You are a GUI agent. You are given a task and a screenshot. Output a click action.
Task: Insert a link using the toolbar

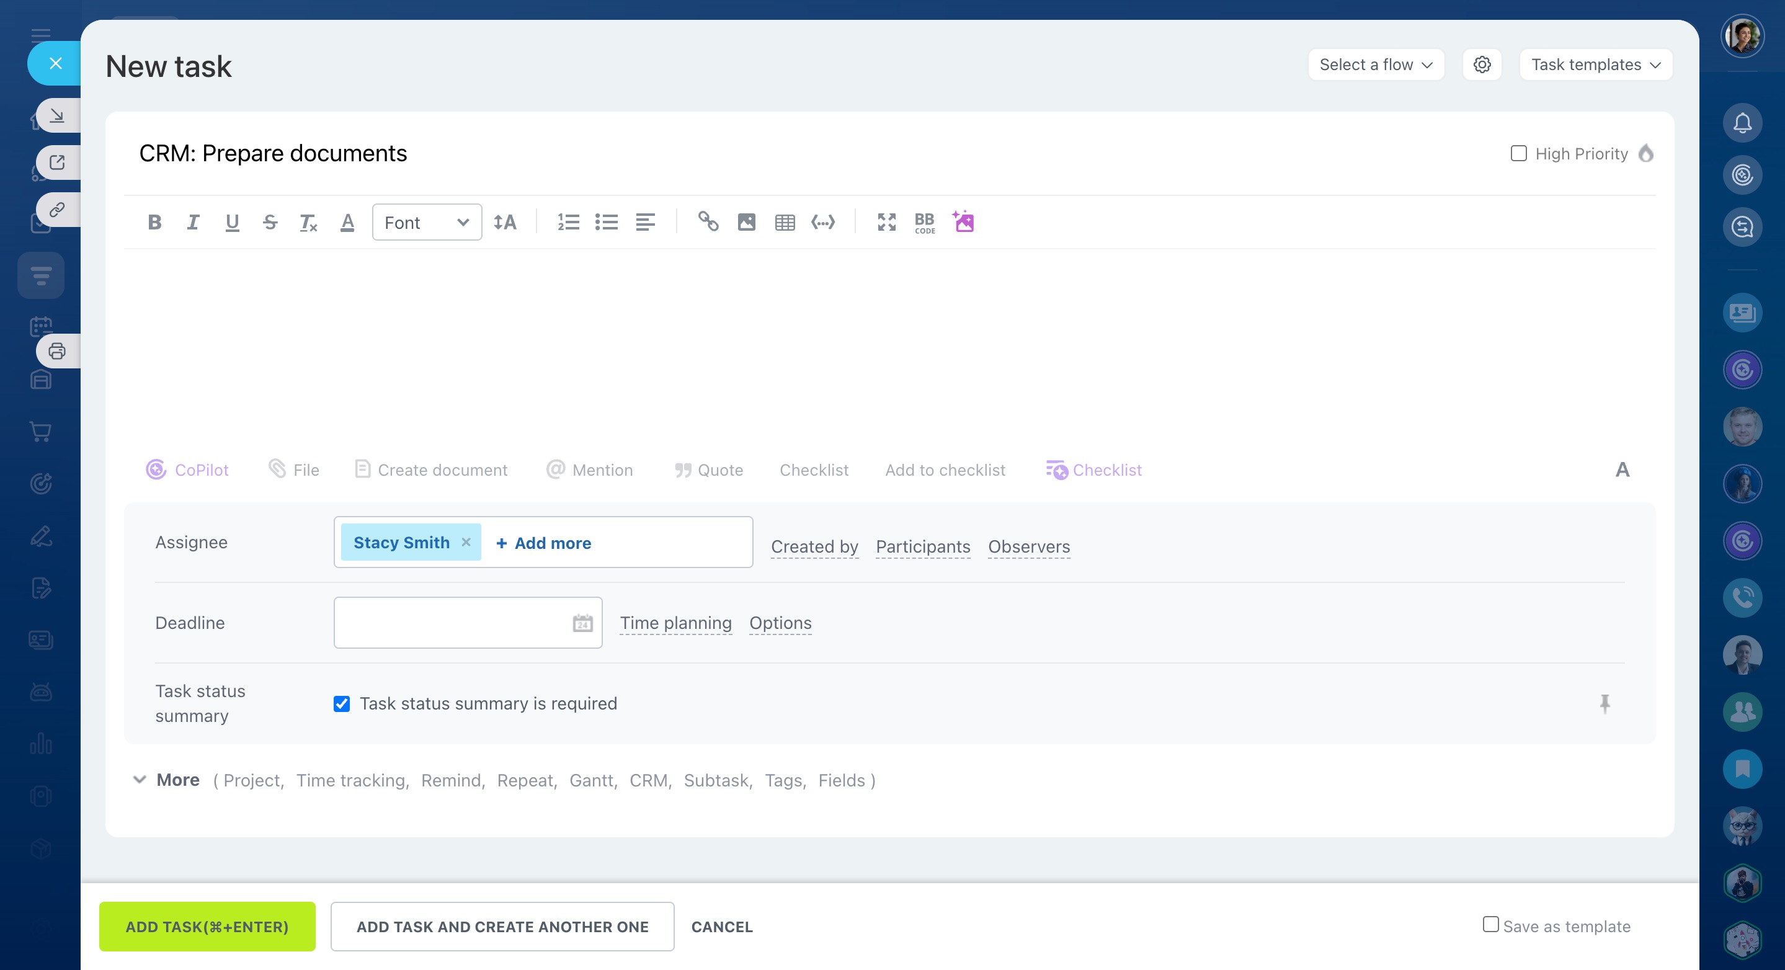pyautogui.click(x=708, y=221)
